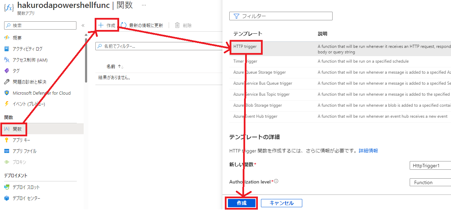Click the 作成 button to create the function

click(241, 203)
